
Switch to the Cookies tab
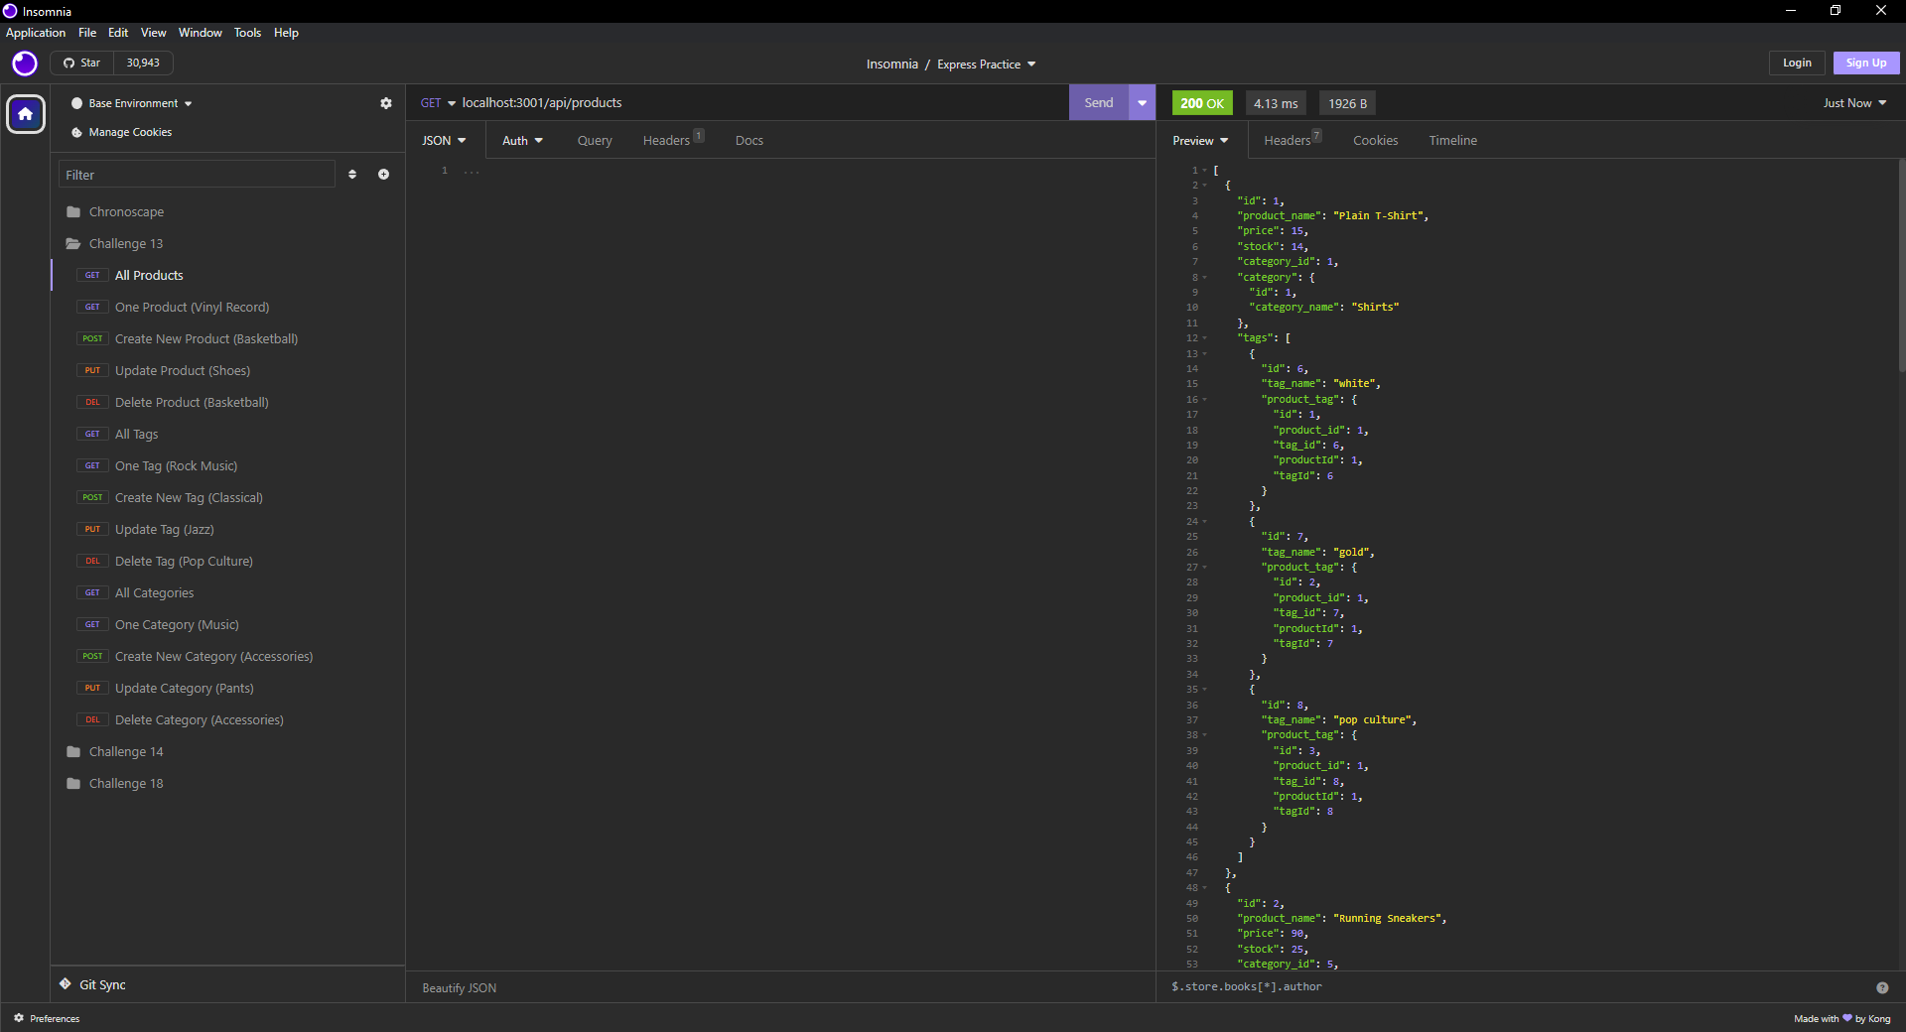coord(1376,141)
